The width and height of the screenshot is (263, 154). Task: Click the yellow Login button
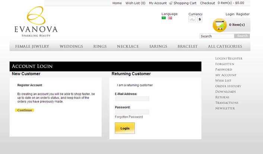click(125, 128)
